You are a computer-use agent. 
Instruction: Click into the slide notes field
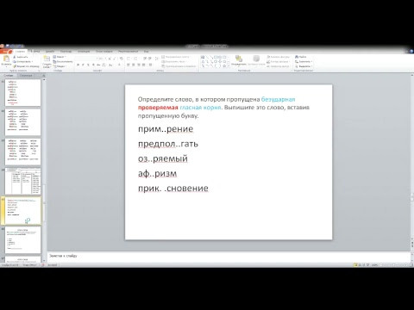pos(229,256)
